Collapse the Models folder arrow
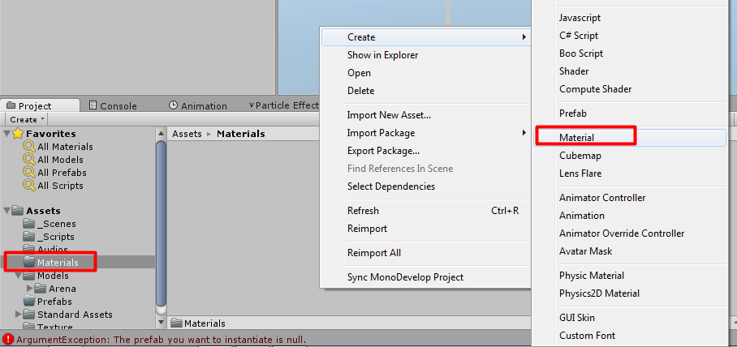This screenshot has width=737, height=347. (19, 276)
